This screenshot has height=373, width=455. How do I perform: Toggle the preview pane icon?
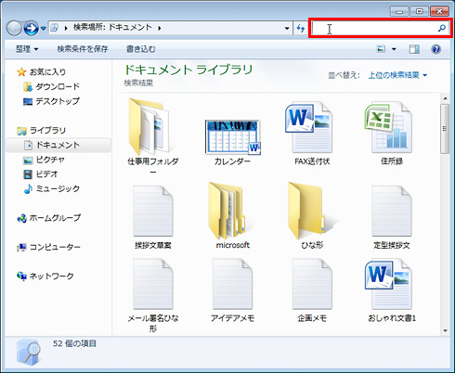point(414,49)
